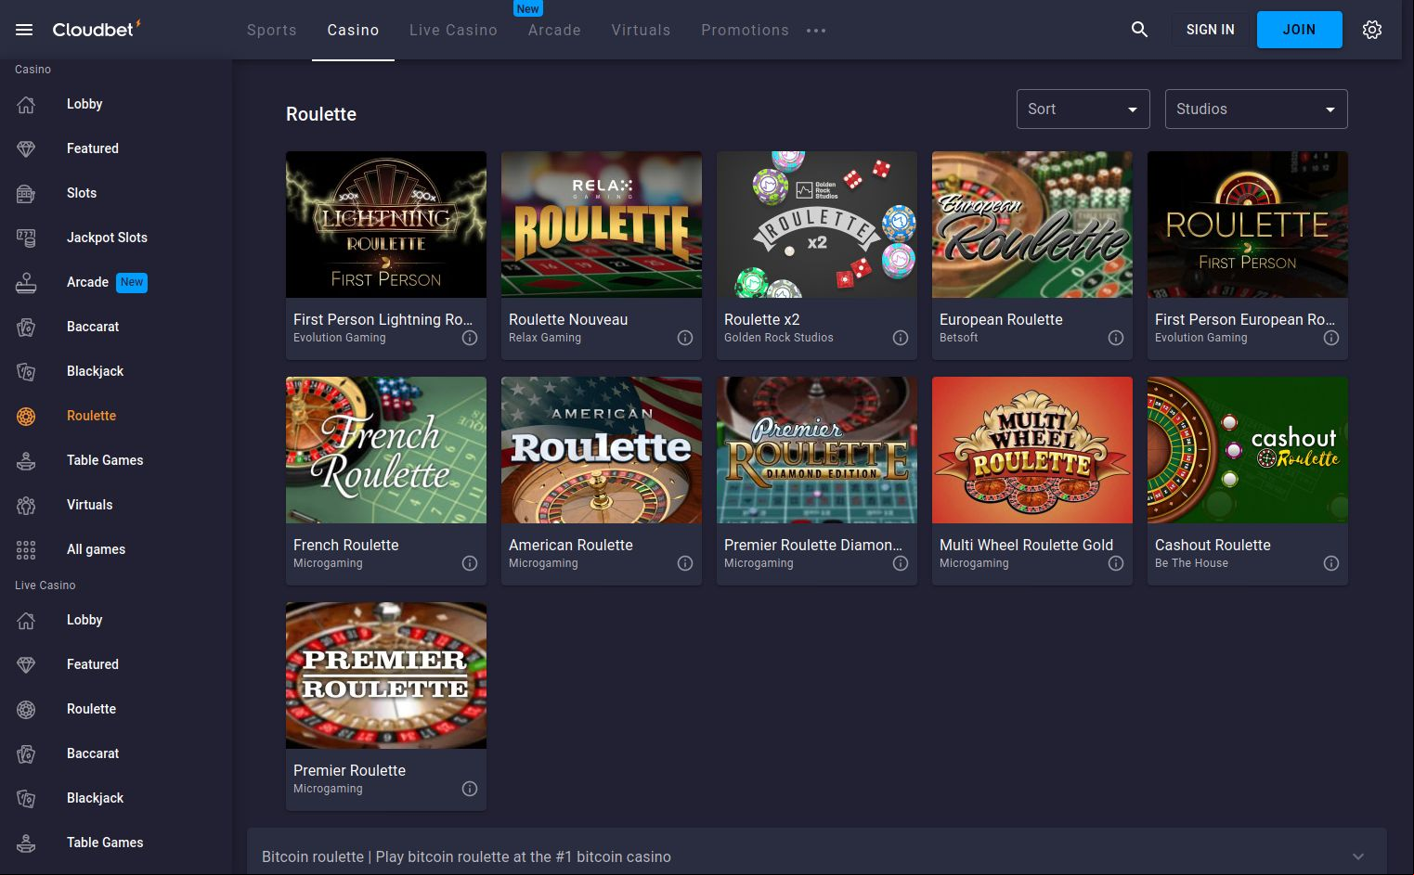Click the blue JOIN button

click(1299, 30)
